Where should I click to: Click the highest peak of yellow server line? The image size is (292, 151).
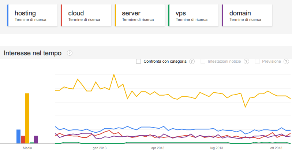coord(114,75)
